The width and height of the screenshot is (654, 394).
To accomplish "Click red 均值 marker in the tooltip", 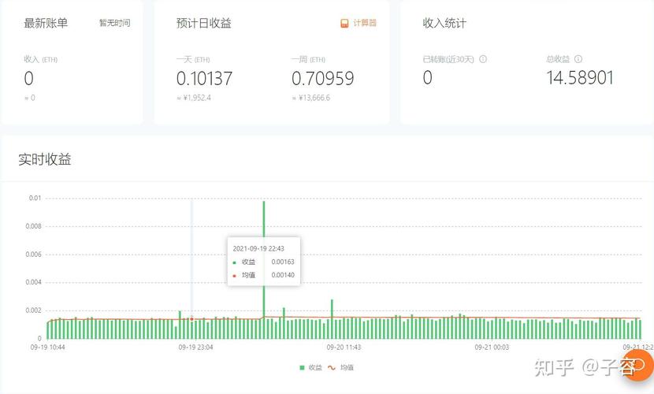I will click(x=234, y=276).
